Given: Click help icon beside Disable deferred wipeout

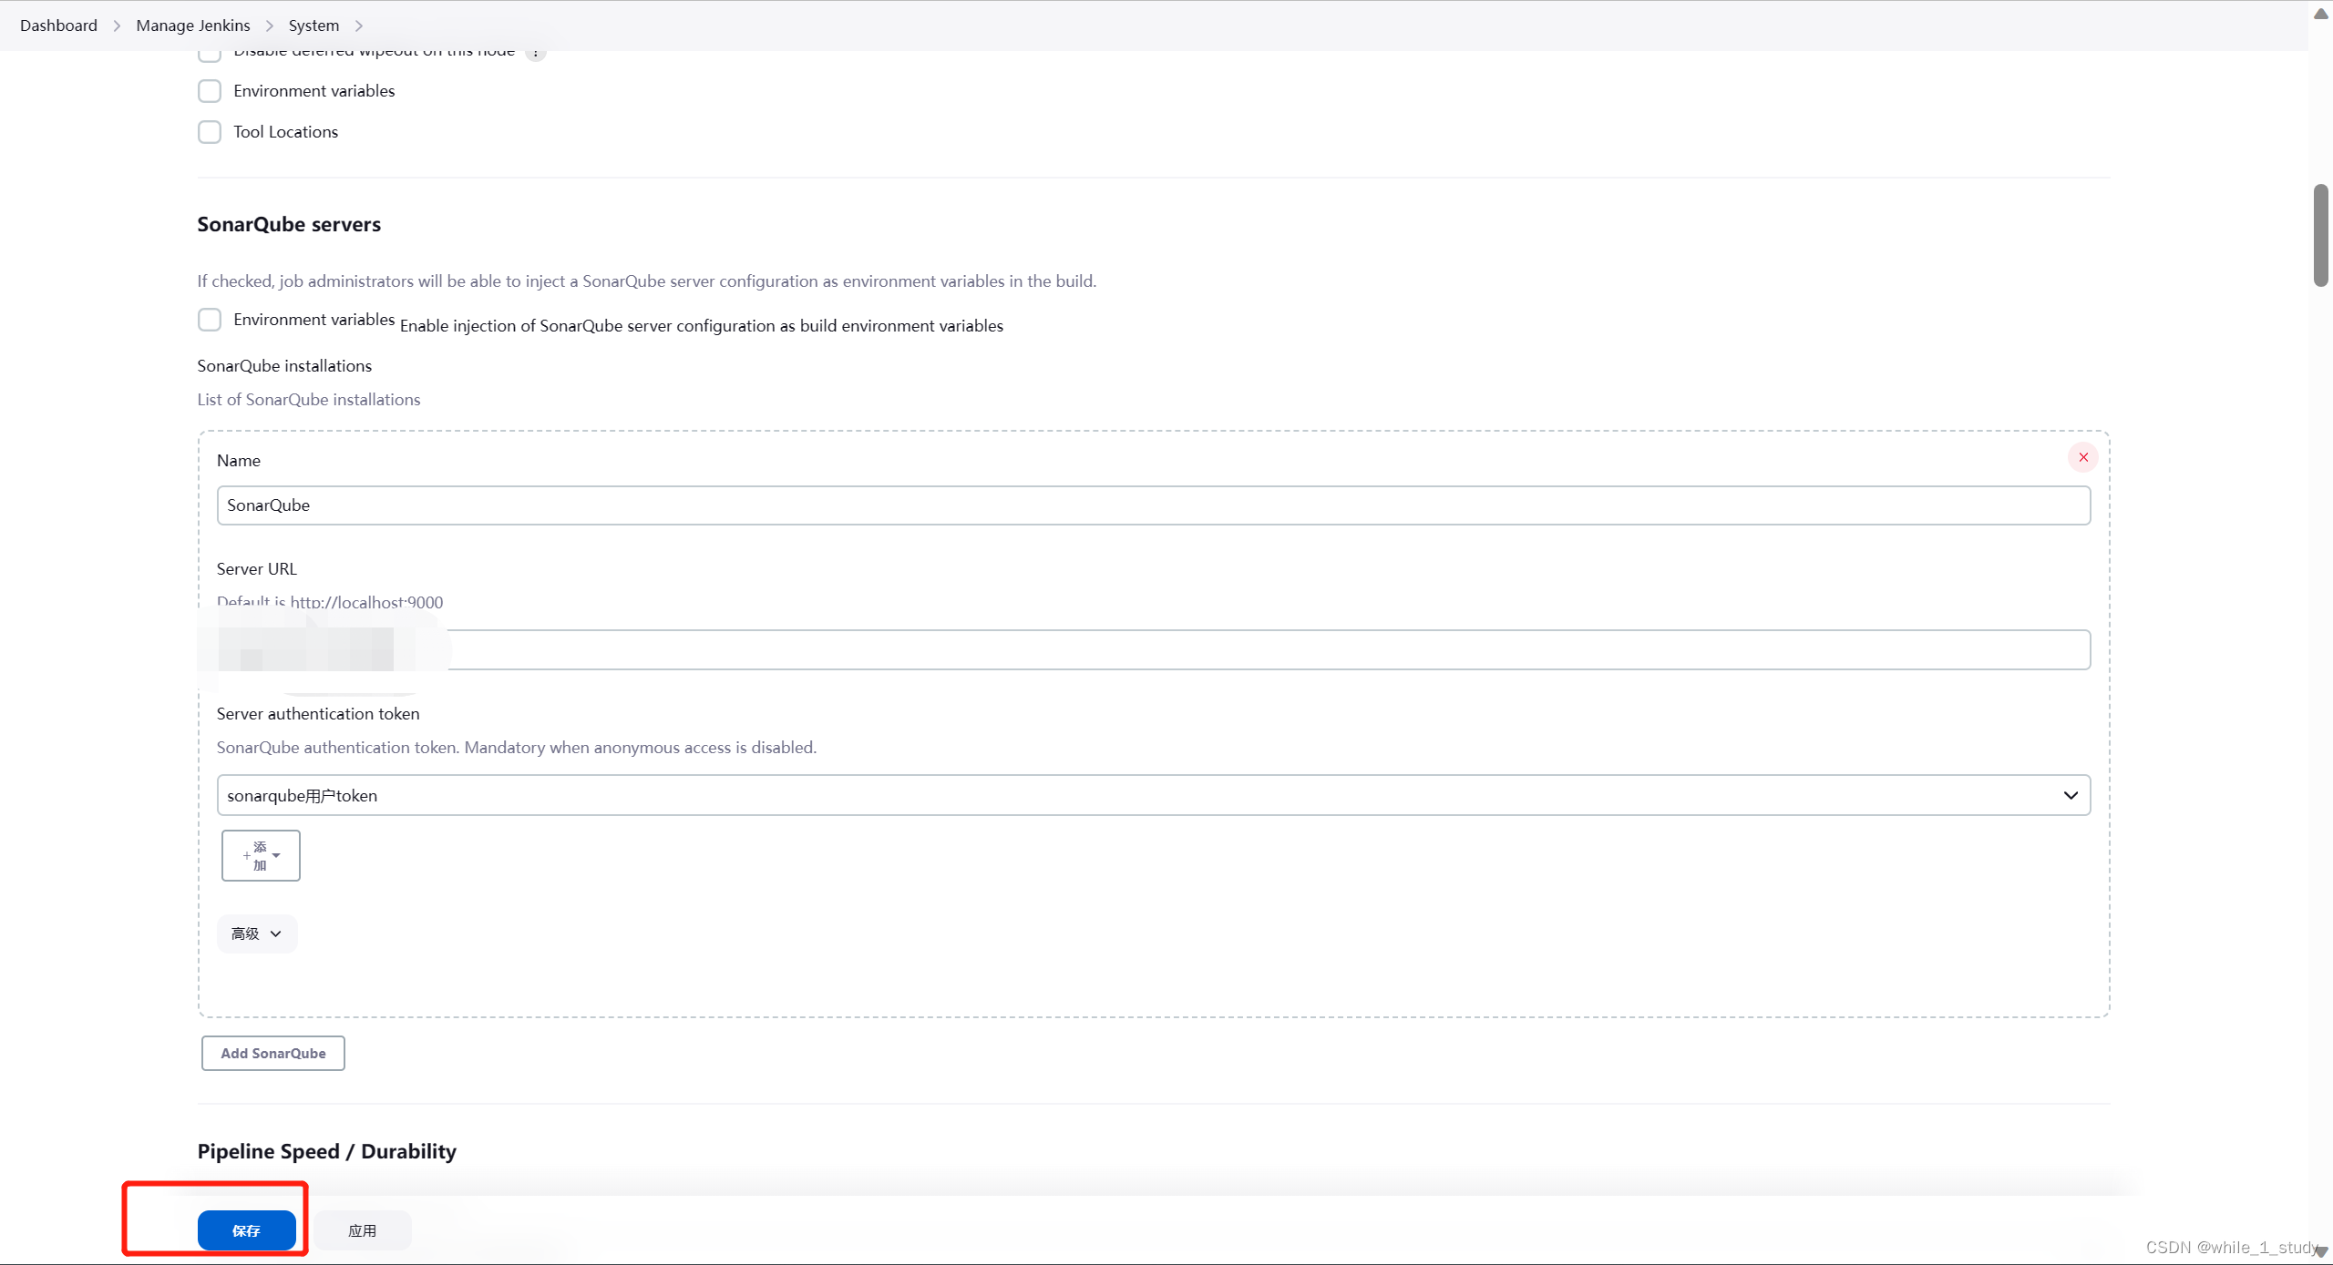Looking at the screenshot, I should point(536,54).
